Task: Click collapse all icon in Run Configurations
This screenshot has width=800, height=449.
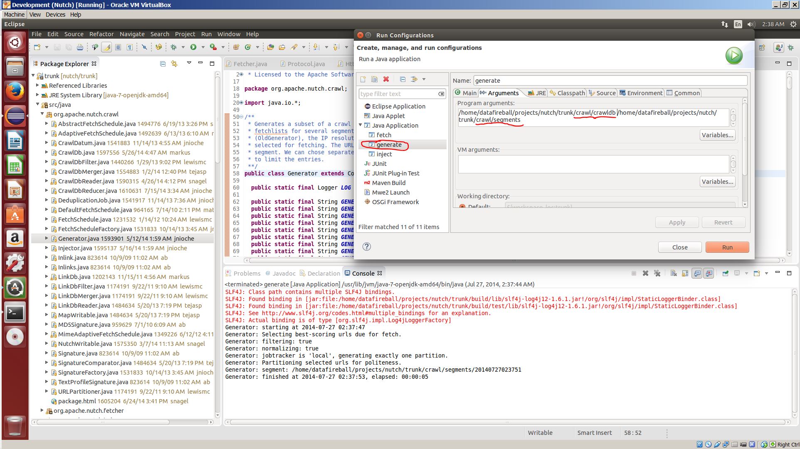Action: click(402, 79)
